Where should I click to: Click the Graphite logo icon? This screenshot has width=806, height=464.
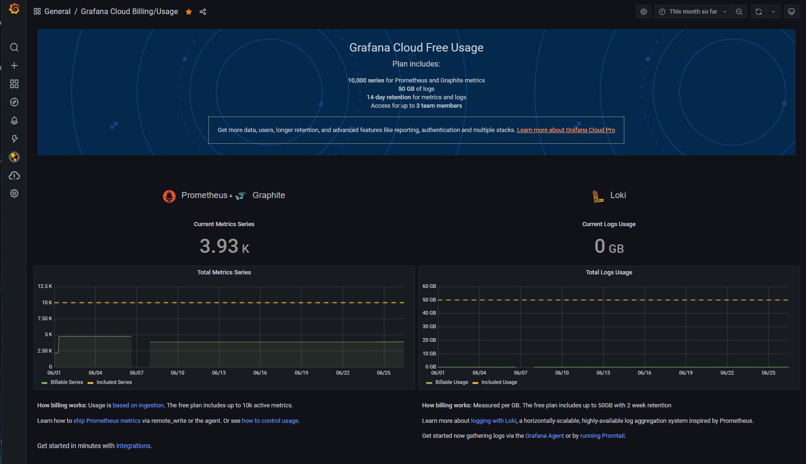(x=241, y=196)
